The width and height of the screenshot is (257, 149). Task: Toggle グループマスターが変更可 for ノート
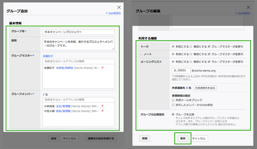click(209, 54)
